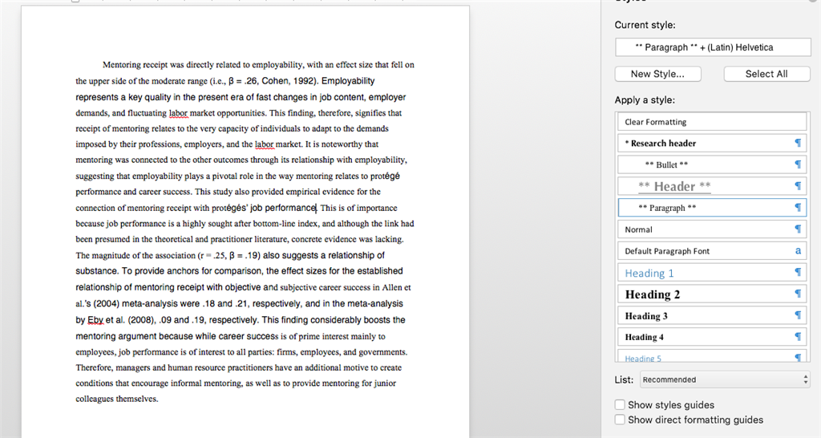The width and height of the screenshot is (821, 438).
Task: Click paragraph mark icon beside Heading 2
Action: 798,294
